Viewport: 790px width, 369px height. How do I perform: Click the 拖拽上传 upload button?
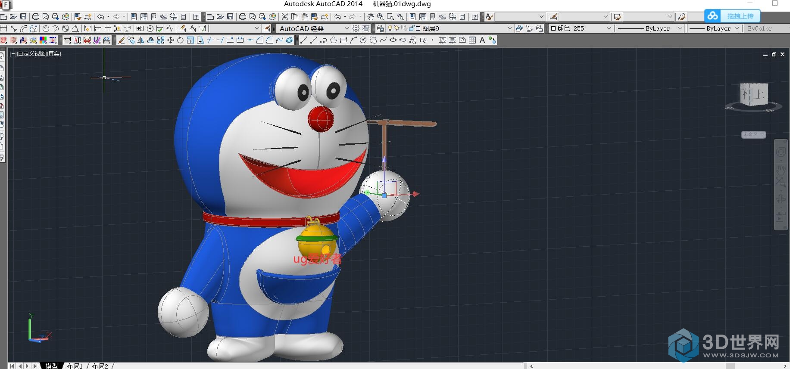click(732, 16)
